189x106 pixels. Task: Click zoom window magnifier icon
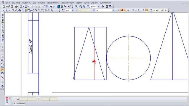point(76,6)
